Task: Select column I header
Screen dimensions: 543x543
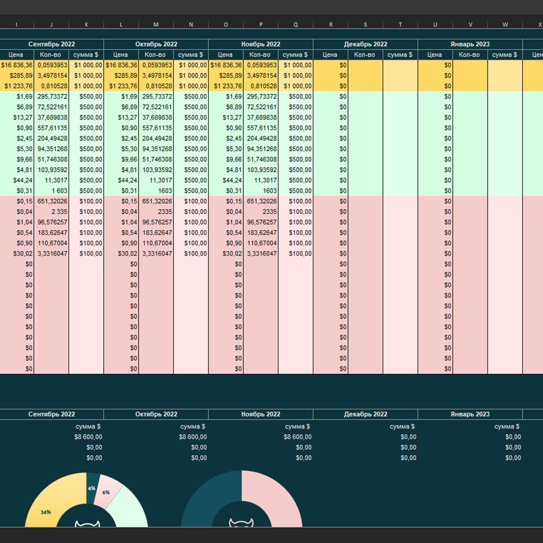Action: (17, 24)
